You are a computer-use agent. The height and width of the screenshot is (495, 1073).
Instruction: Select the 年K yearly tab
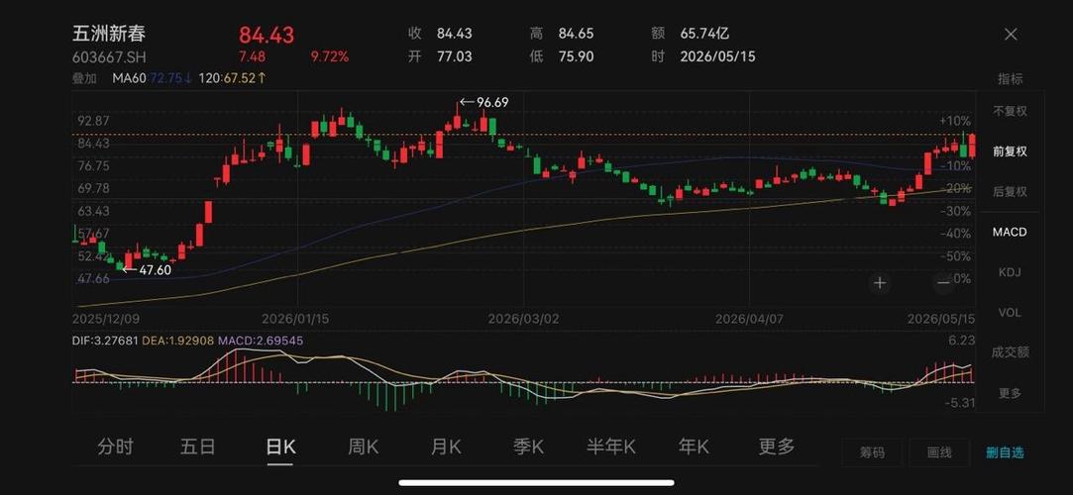coord(694,447)
